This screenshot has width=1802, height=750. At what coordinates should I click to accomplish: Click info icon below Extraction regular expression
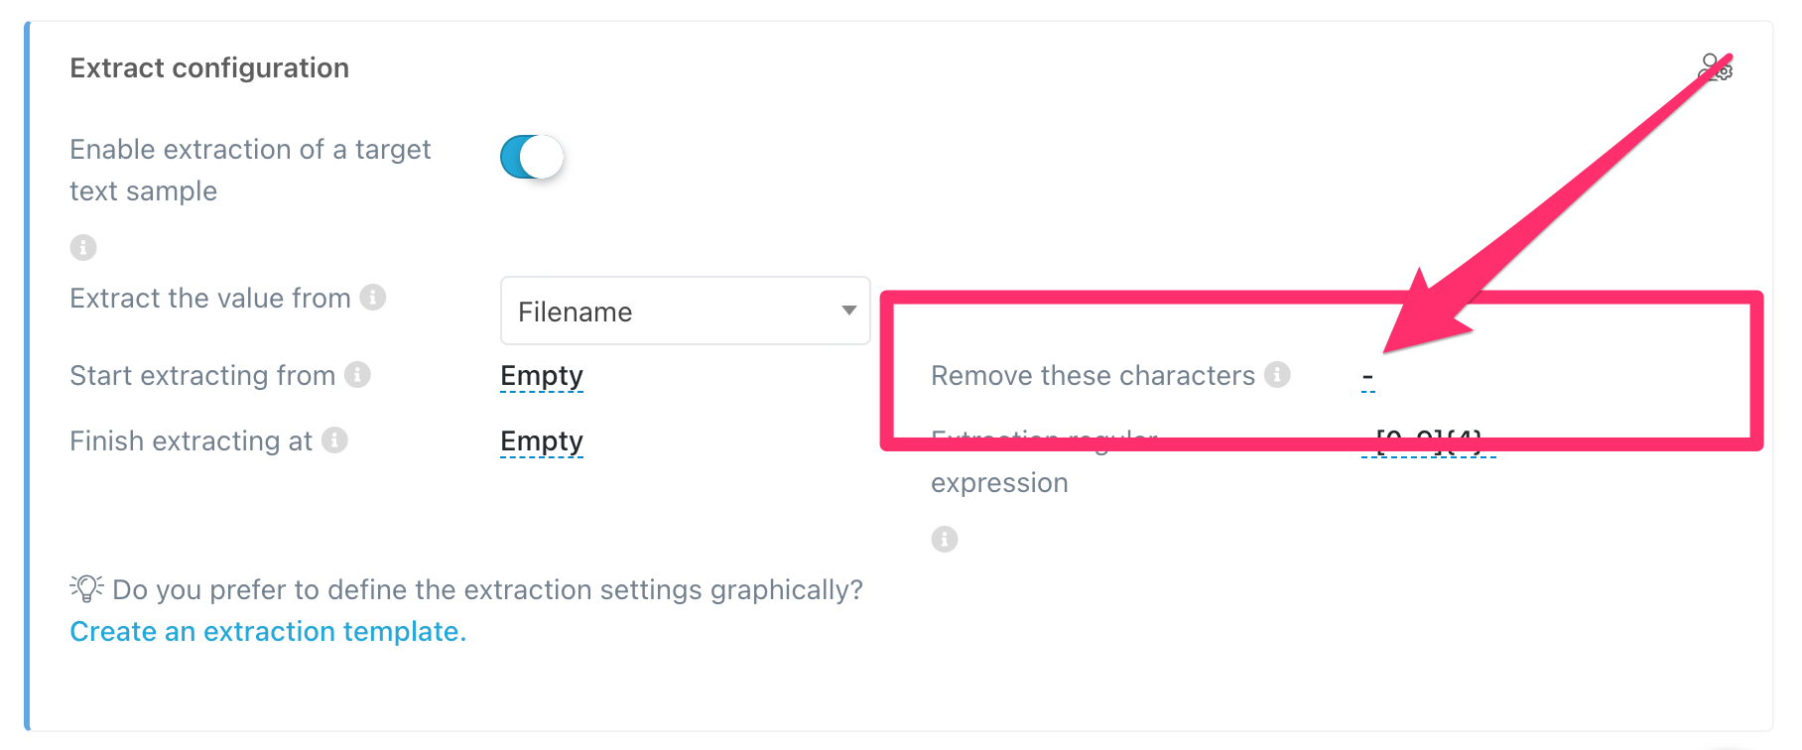click(945, 539)
